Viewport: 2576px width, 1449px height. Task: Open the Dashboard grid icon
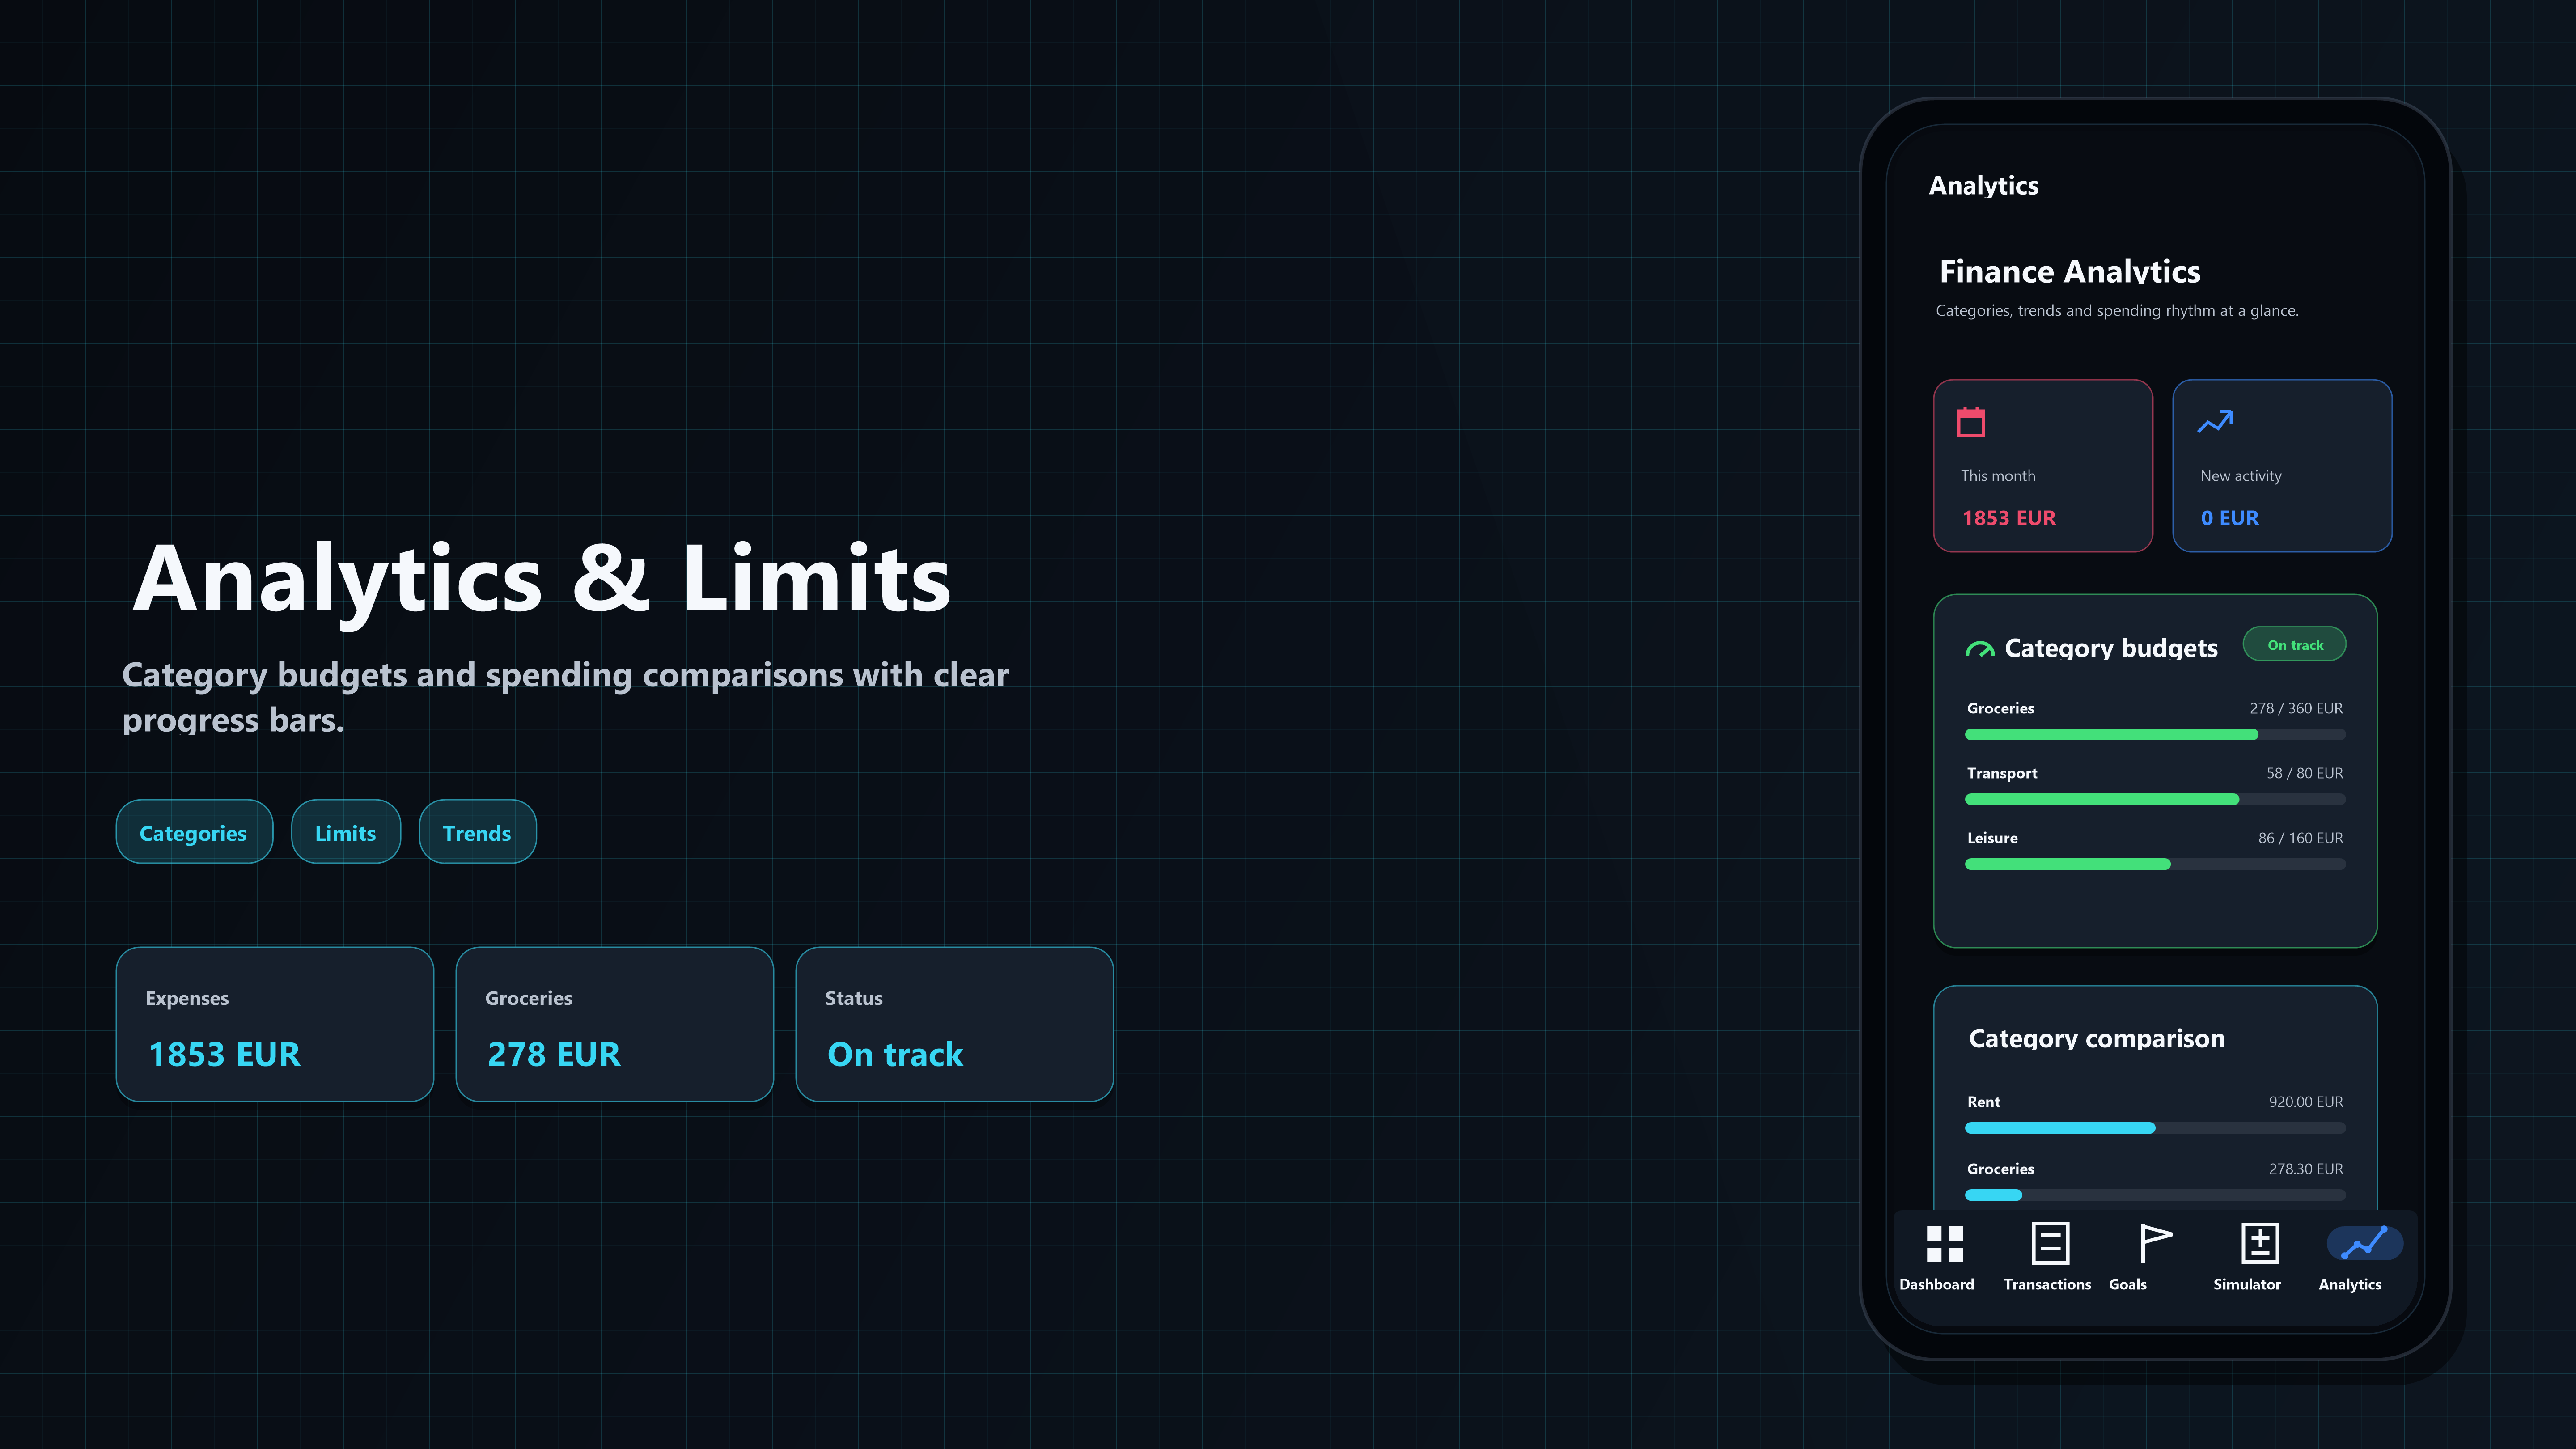point(1945,1244)
